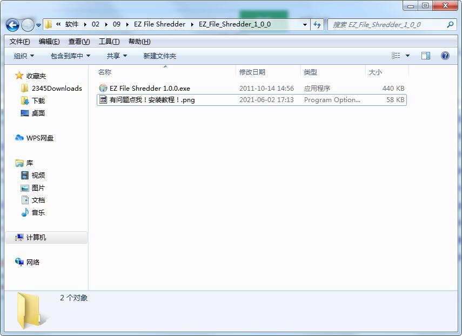Click the png file icon

click(103, 100)
